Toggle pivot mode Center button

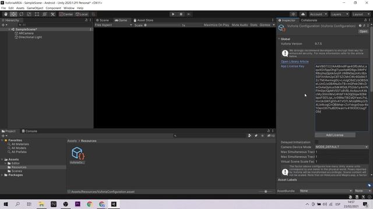point(66,14)
